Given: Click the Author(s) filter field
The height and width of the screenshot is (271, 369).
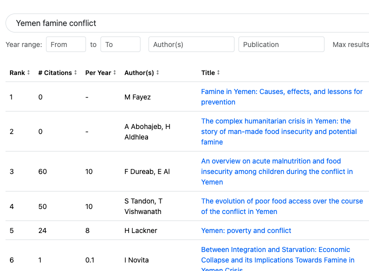Looking at the screenshot, I should tap(191, 44).
